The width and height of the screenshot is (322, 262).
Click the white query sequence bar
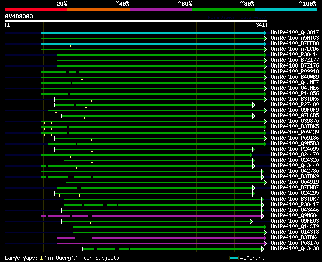point(136,21)
